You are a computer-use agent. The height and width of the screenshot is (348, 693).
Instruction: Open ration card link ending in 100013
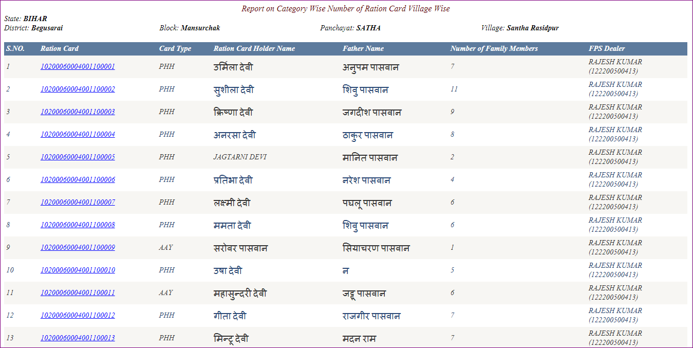[78, 338]
